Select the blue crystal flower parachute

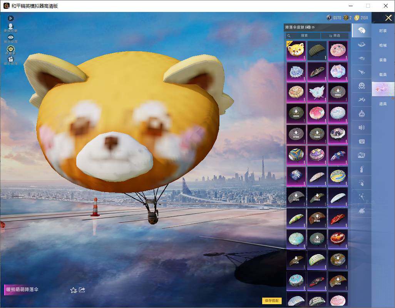296,71
